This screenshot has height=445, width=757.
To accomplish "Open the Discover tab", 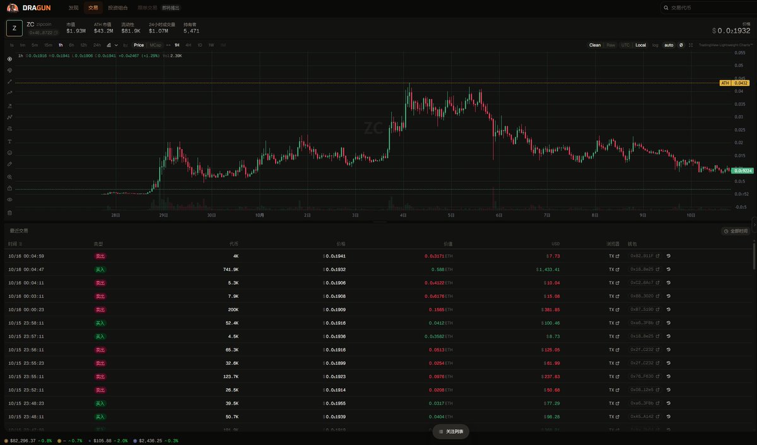I will pos(74,8).
